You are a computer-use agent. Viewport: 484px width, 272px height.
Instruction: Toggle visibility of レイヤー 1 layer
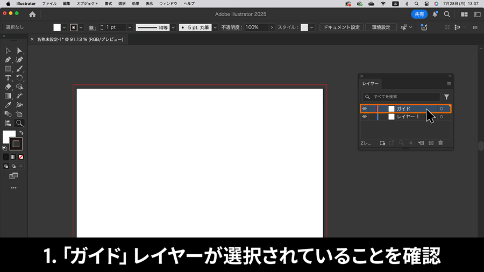365,117
